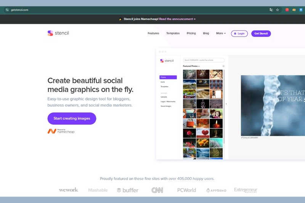Follow the Read the announcement link
The width and height of the screenshot is (305, 203).
(177, 19)
